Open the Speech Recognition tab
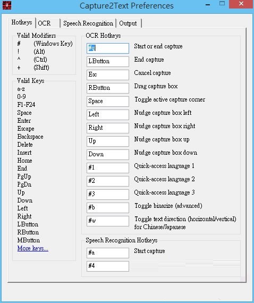Screen dimensions: 254x303 point(88,23)
